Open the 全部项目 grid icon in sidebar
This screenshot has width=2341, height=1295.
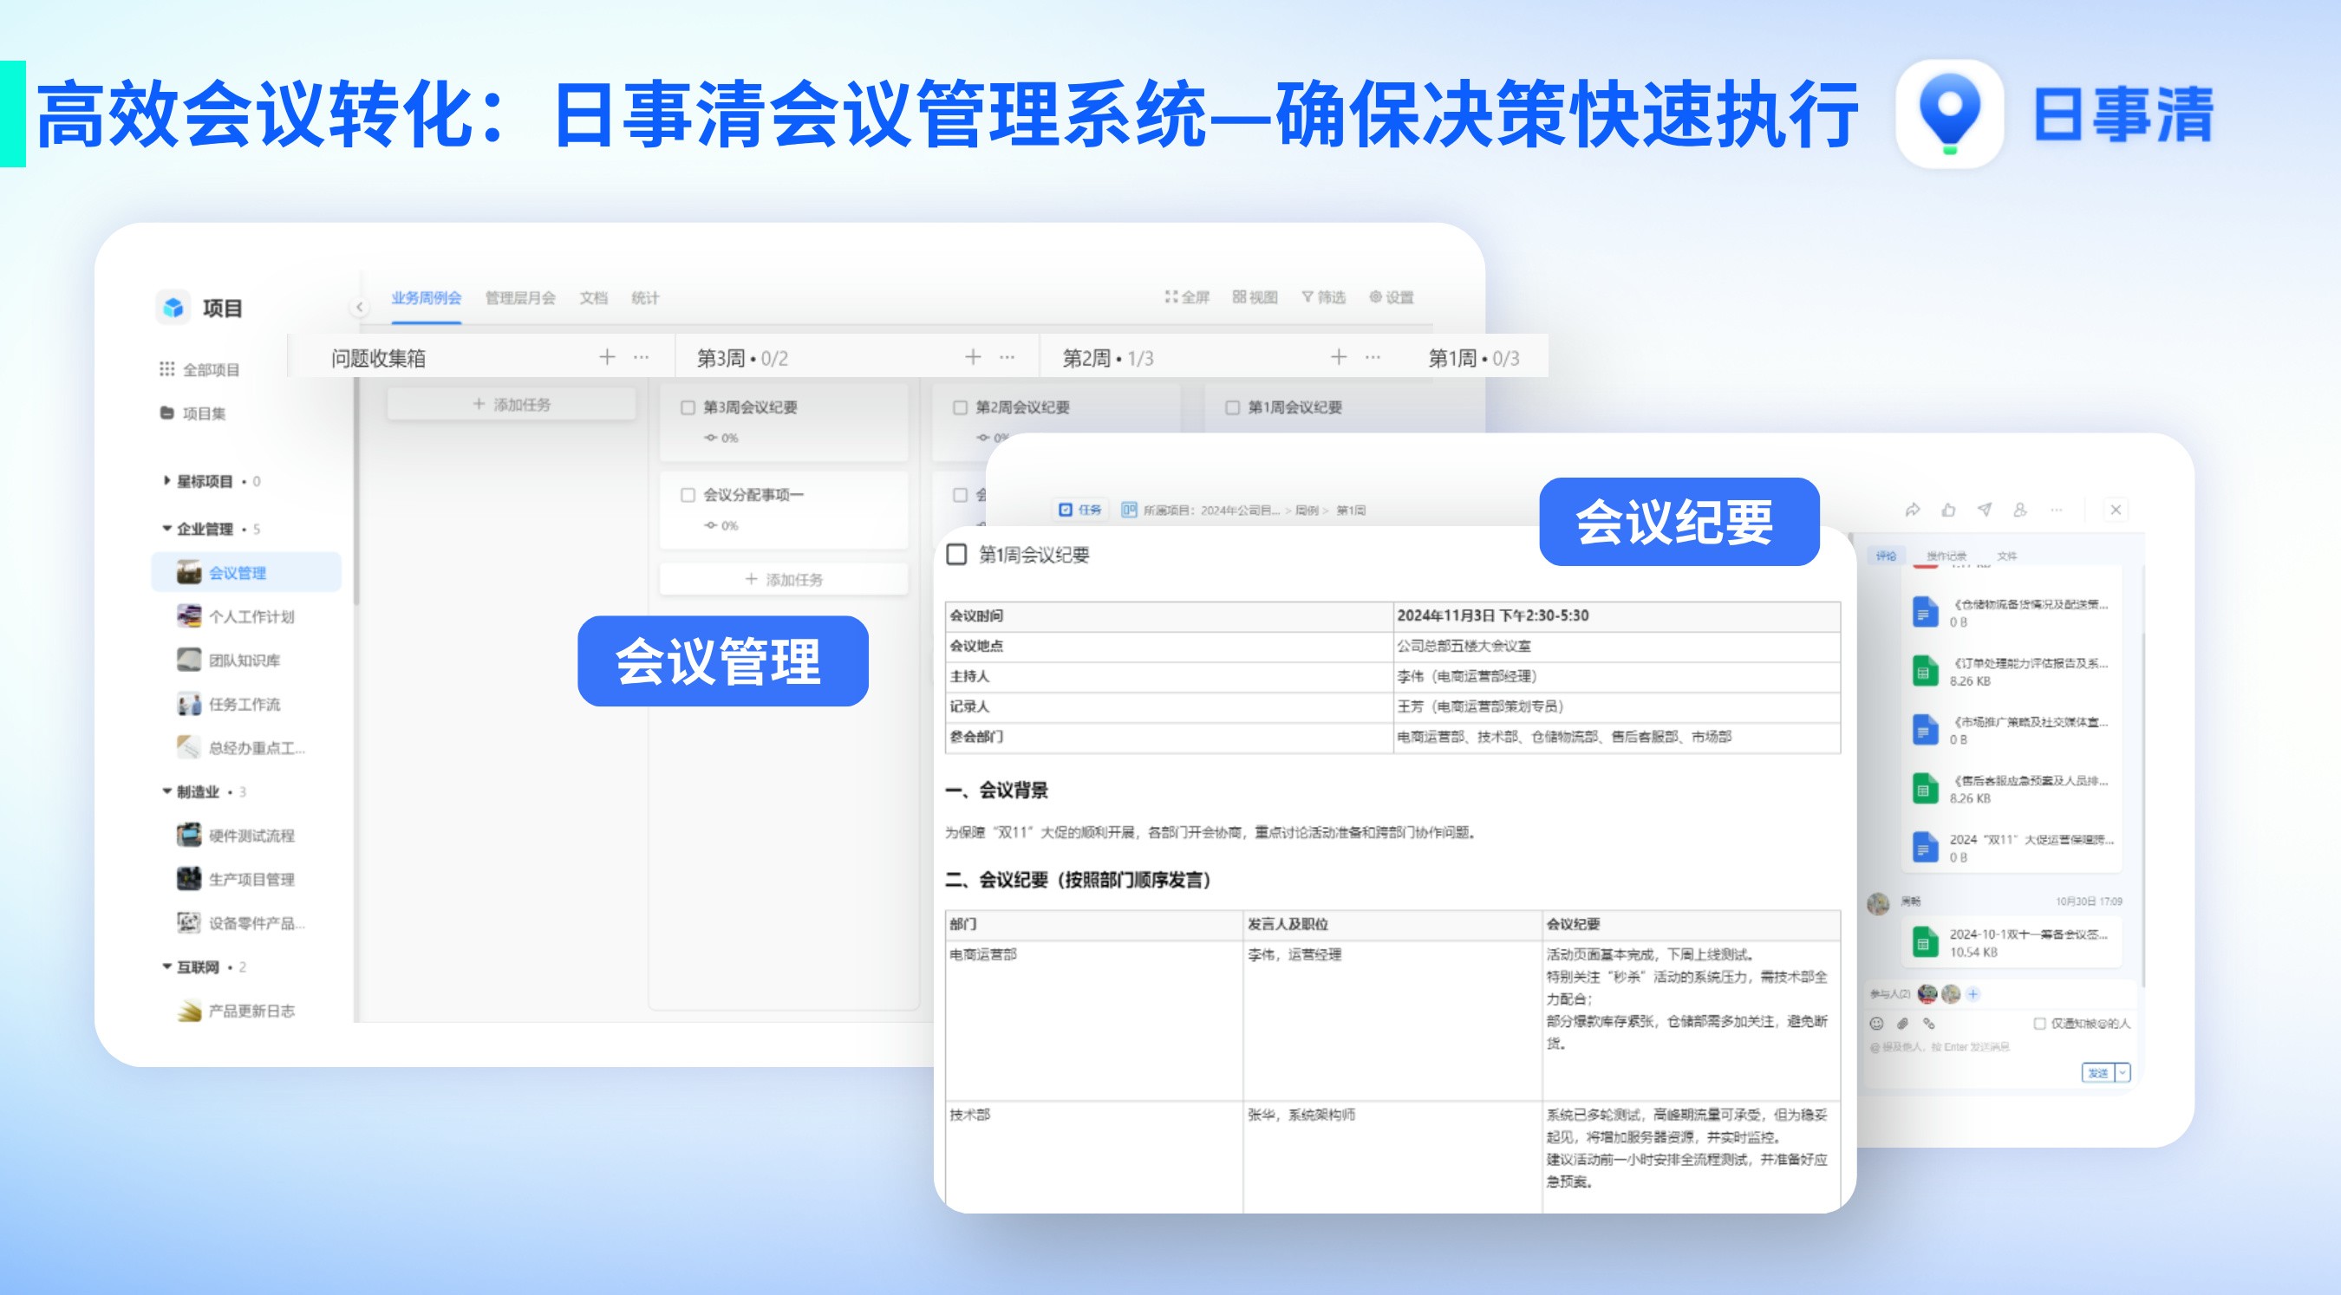point(167,369)
